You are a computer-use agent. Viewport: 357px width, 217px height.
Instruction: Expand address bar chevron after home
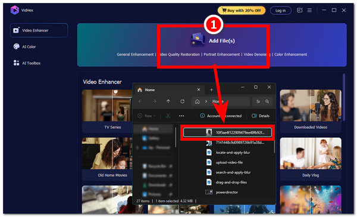point(206,101)
